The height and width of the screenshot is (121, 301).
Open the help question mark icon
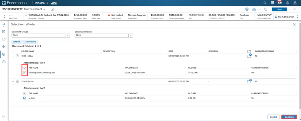pos(287,3)
